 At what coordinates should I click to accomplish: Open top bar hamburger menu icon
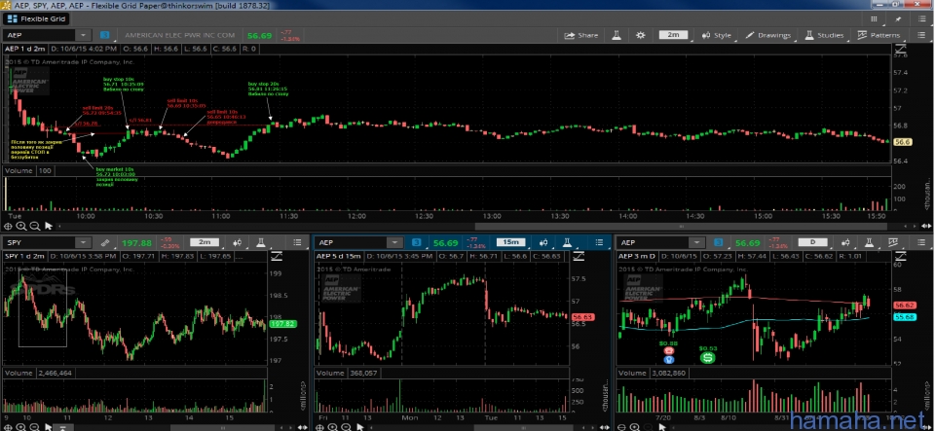coord(922,19)
